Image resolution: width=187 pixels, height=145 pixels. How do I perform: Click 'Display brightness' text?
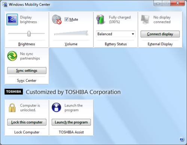[28, 19]
